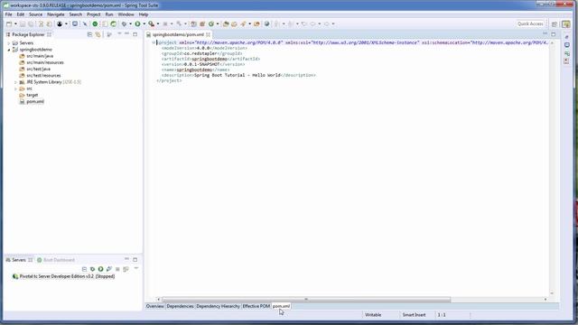The height and width of the screenshot is (325, 578).
Task: Switch to the Dependencies tab
Action: pos(180,306)
